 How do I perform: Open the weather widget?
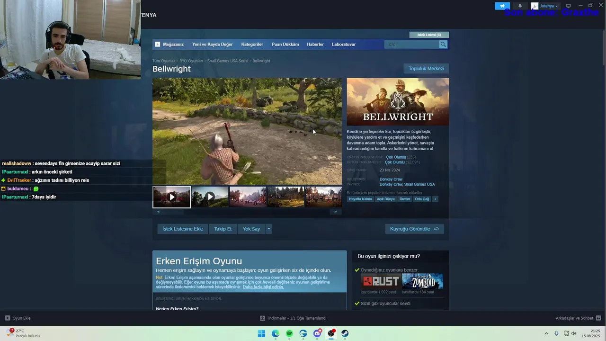click(24, 333)
